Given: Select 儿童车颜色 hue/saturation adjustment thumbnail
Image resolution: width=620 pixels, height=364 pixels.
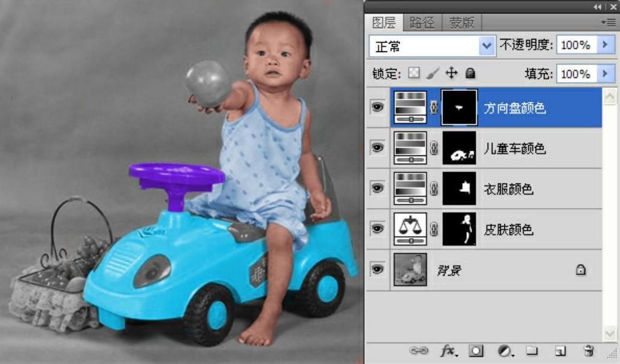Looking at the screenshot, I should [x=410, y=148].
